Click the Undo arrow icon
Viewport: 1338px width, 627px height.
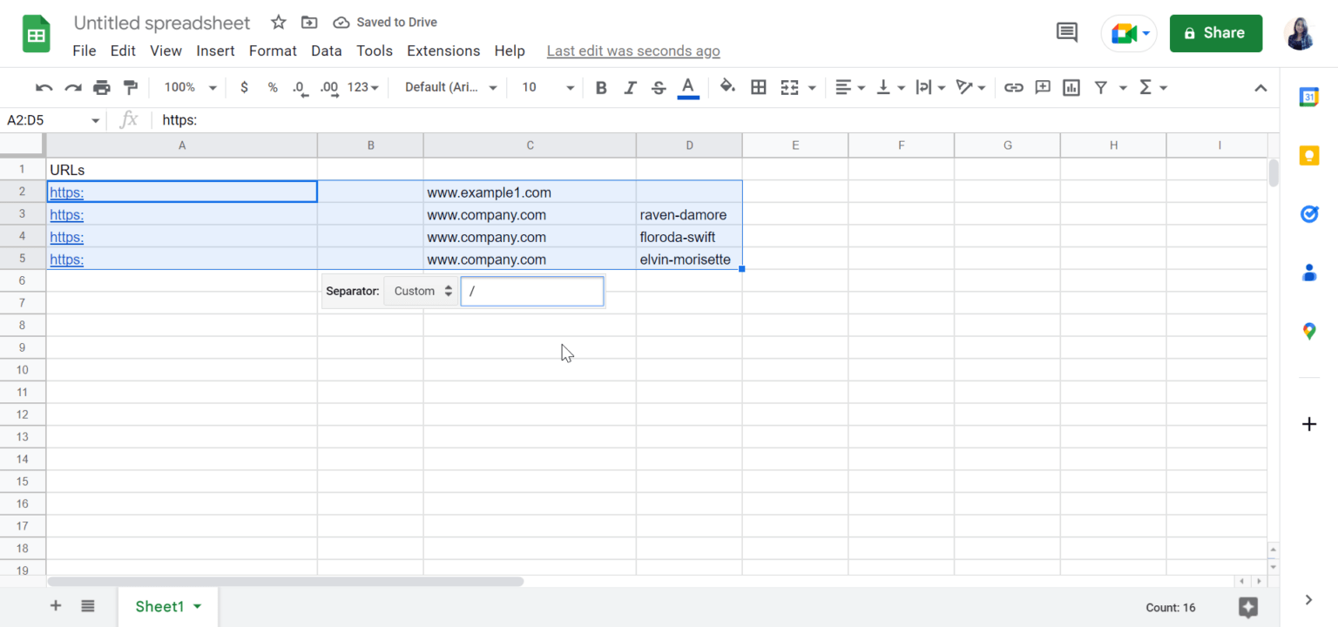coord(44,87)
